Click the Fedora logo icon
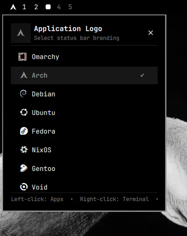187x236 pixels. [x=24, y=131]
